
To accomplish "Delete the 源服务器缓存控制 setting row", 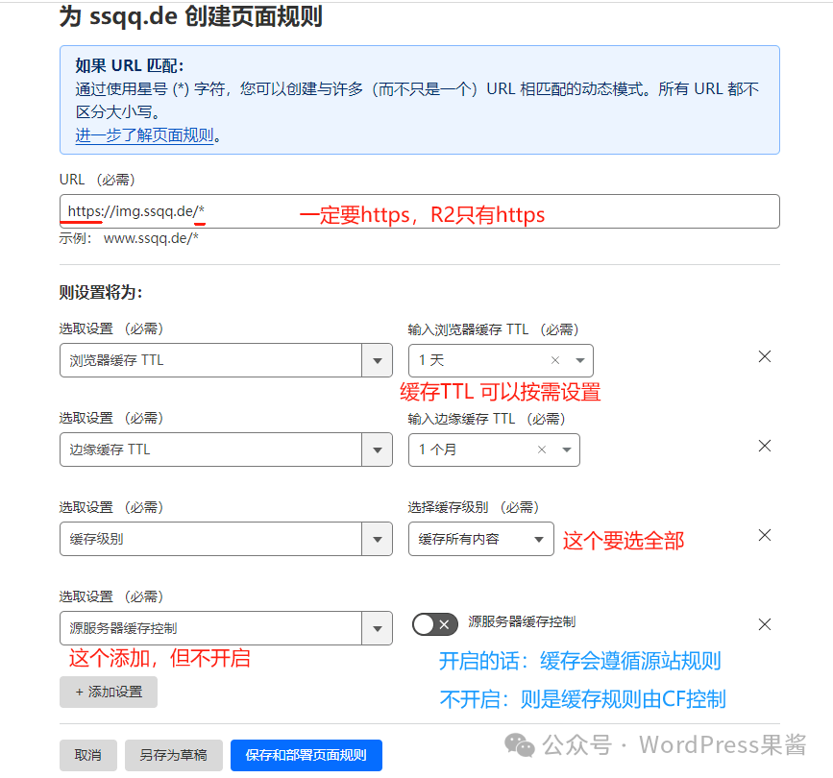I will [765, 624].
